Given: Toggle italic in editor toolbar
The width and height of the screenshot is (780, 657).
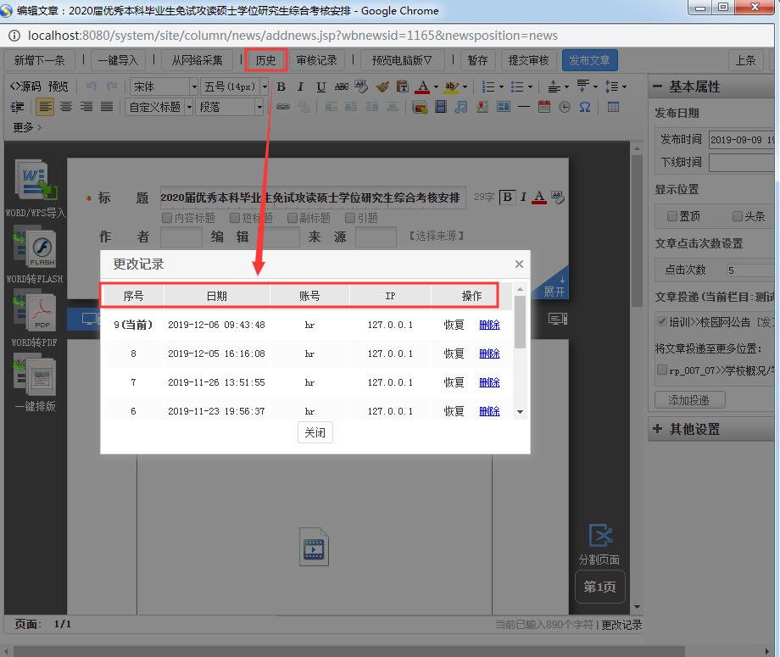Looking at the screenshot, I should (x=300, y=87).
